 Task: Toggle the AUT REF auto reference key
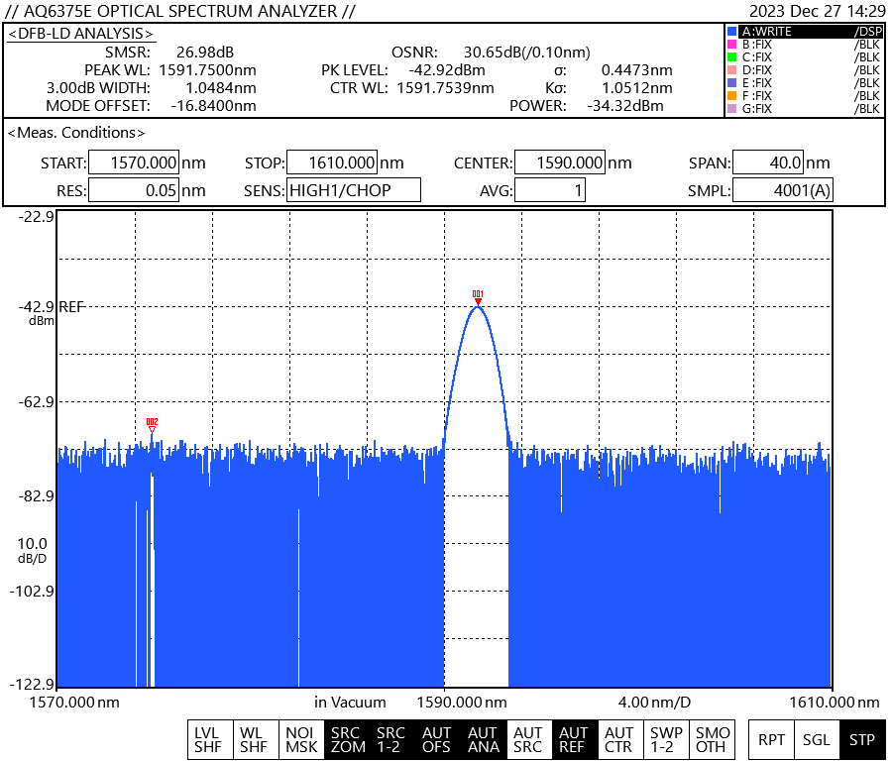573,739
